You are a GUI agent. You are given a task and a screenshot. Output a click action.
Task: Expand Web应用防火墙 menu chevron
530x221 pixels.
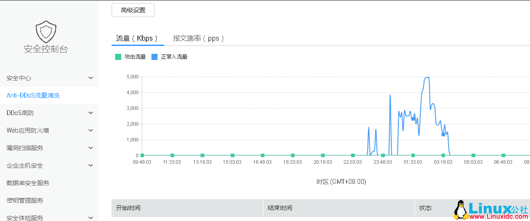click(x=91, y=130)
